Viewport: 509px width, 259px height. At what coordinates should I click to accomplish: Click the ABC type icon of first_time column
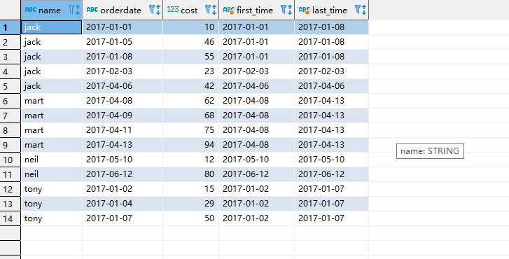[229, 10]
